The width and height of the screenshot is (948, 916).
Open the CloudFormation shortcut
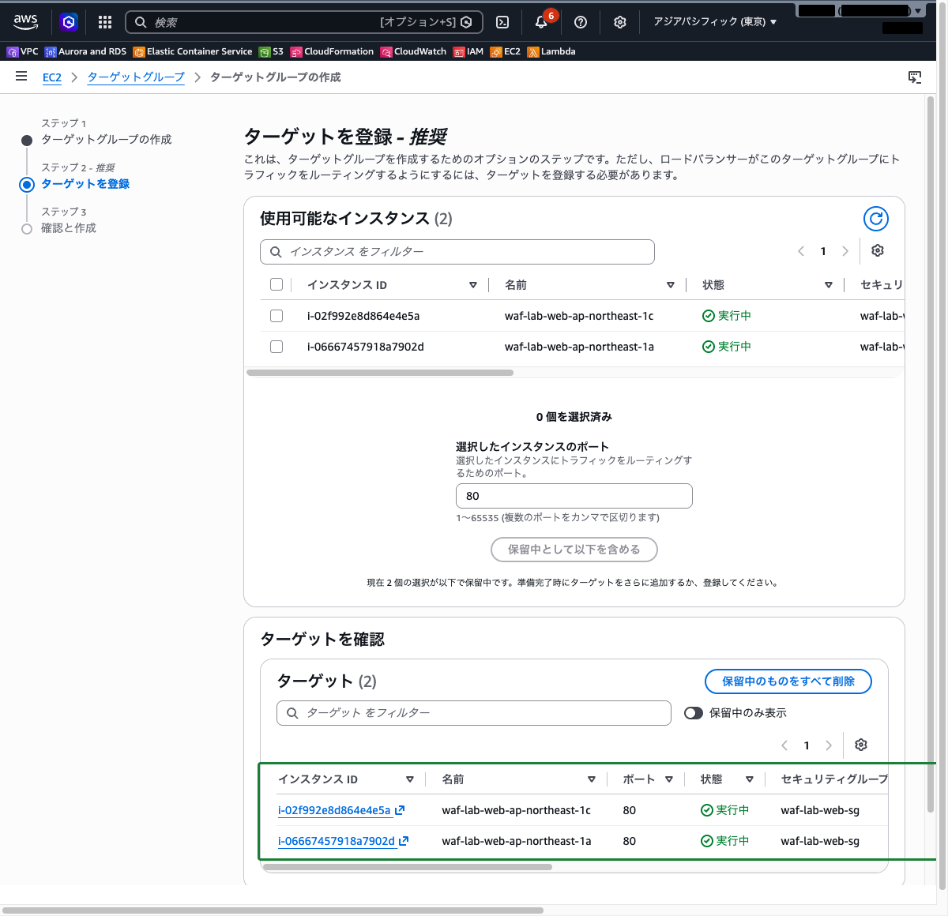[x=332, y=51]
